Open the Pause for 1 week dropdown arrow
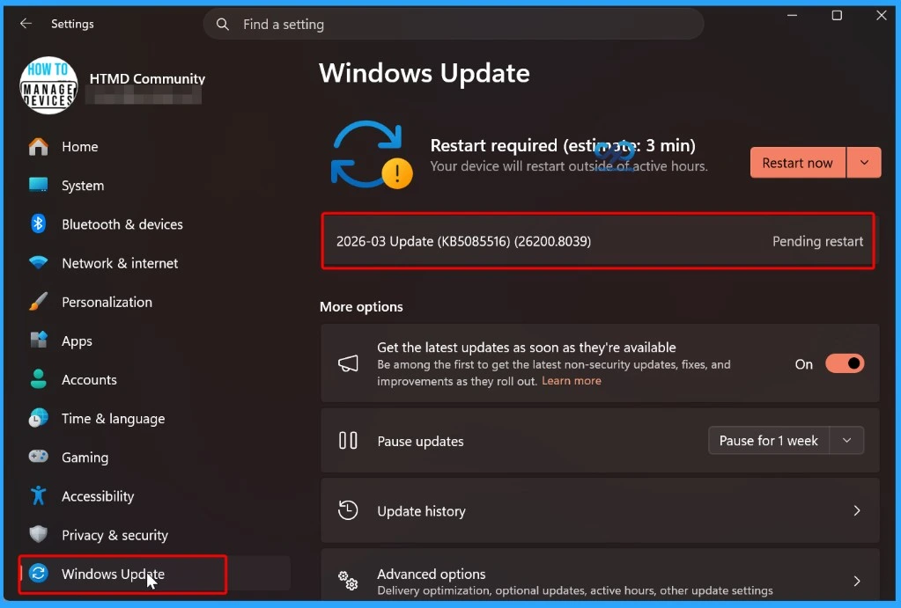The height and width of the screenshot is (608, 901). [x=846, y=440]
